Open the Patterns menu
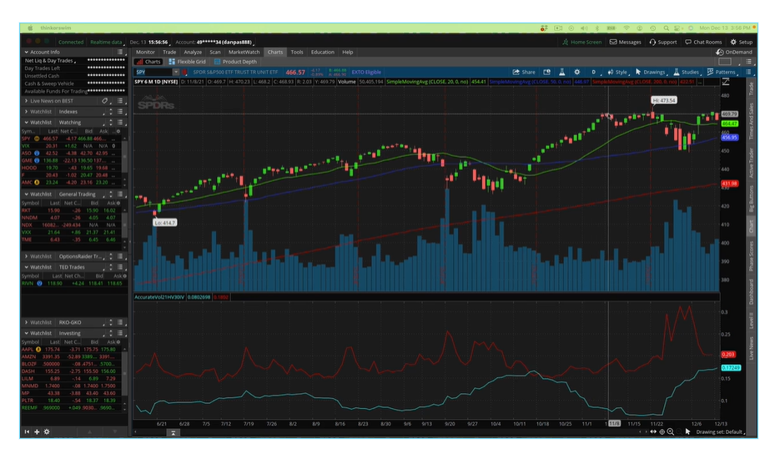 click(722, 73)
